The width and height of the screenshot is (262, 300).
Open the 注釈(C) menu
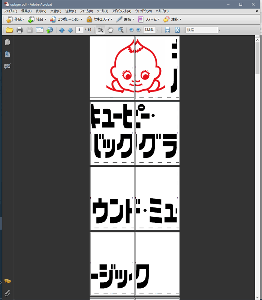(70, 11)
